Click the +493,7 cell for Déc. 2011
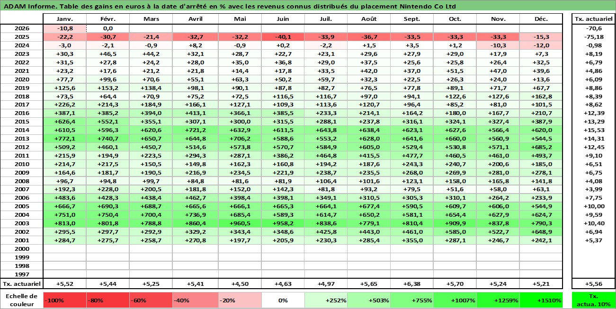The width and height of the screenshot is (616, 309). click(541, 156)
